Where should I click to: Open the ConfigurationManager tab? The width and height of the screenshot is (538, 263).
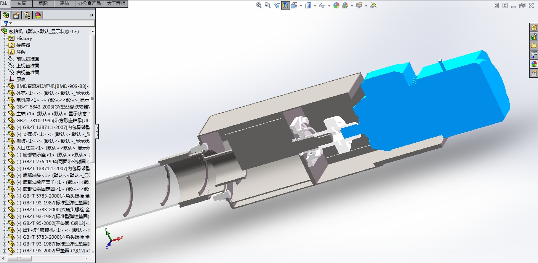[27, 15]
